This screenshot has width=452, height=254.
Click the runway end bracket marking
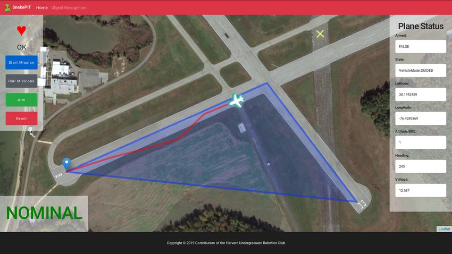[362, 204]
